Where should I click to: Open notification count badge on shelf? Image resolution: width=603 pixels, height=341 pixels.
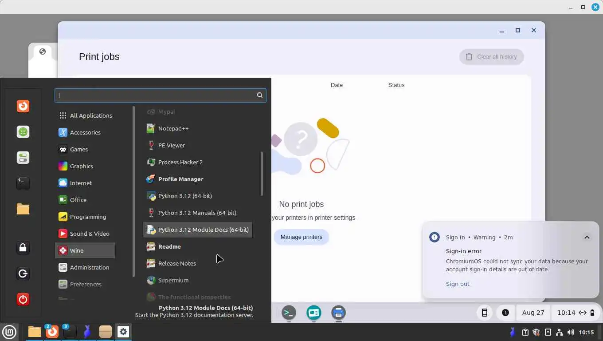pyautogui.click(x=505, y=313)
